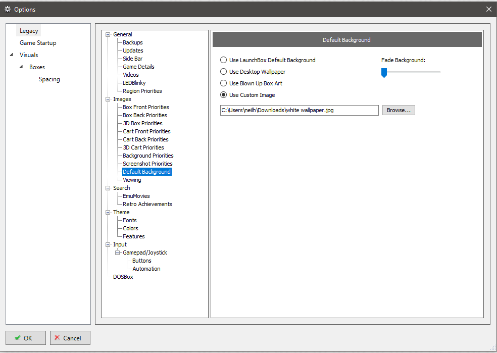
Task: Select Use LaunchBox Default Background option
Action: coord(224,60)
